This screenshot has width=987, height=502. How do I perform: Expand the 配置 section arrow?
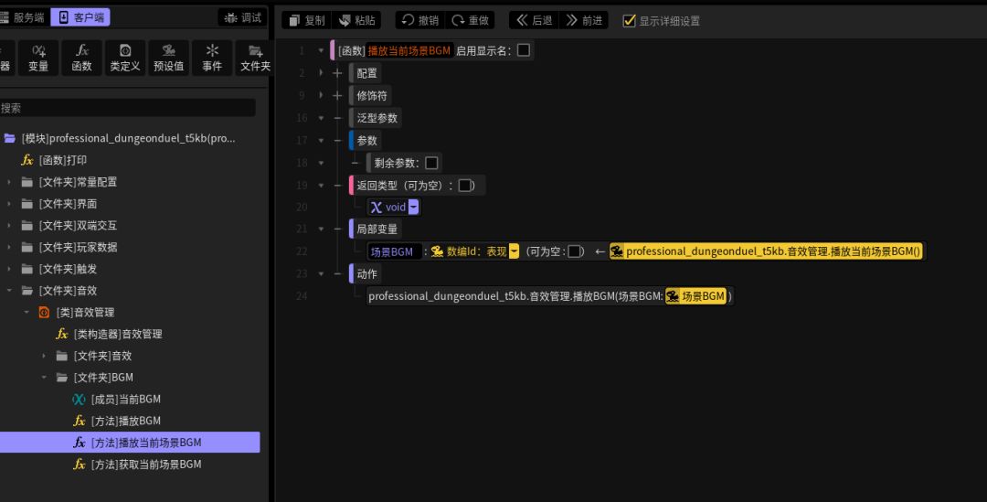pos(321,73)
